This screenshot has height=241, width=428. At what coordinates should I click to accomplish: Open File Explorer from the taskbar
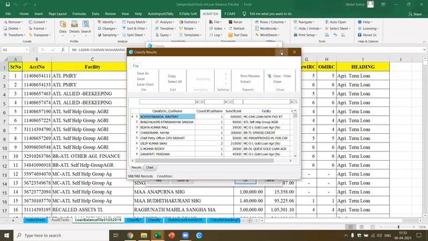(x=144, y=235)
